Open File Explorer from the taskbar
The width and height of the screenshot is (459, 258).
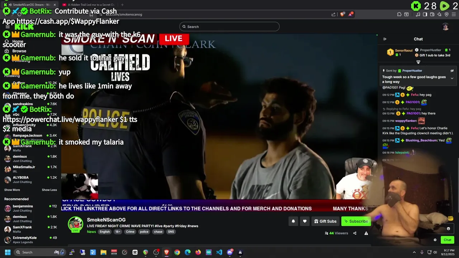(x=103, y=252)
